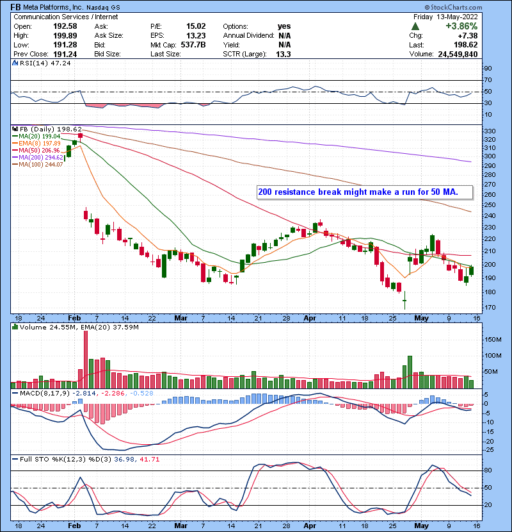The height and width of the screenshot is (532, 512).
Task: Click the Apr label on price chart axis
Action: coord(310,319)
